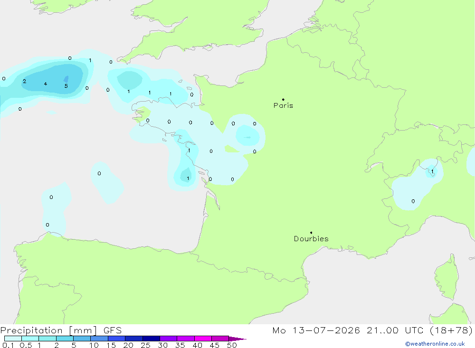Pick the lightest 0.1–0.5 mm legend swatch

13,339
